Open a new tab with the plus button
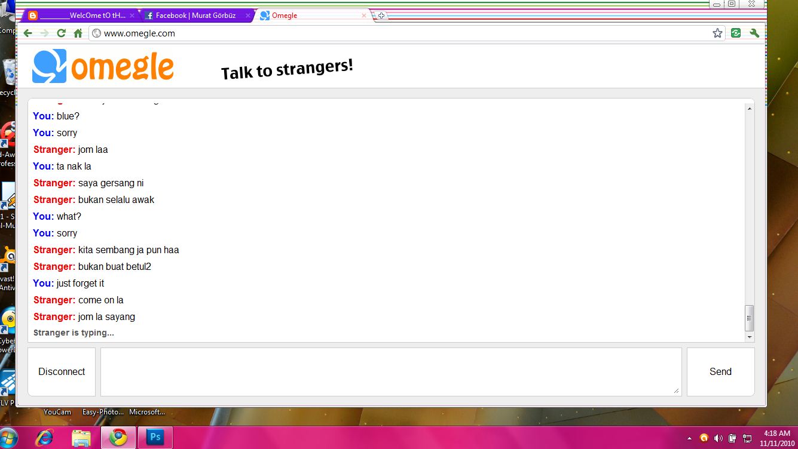798x449 pixels. click(x=381, y=16)
